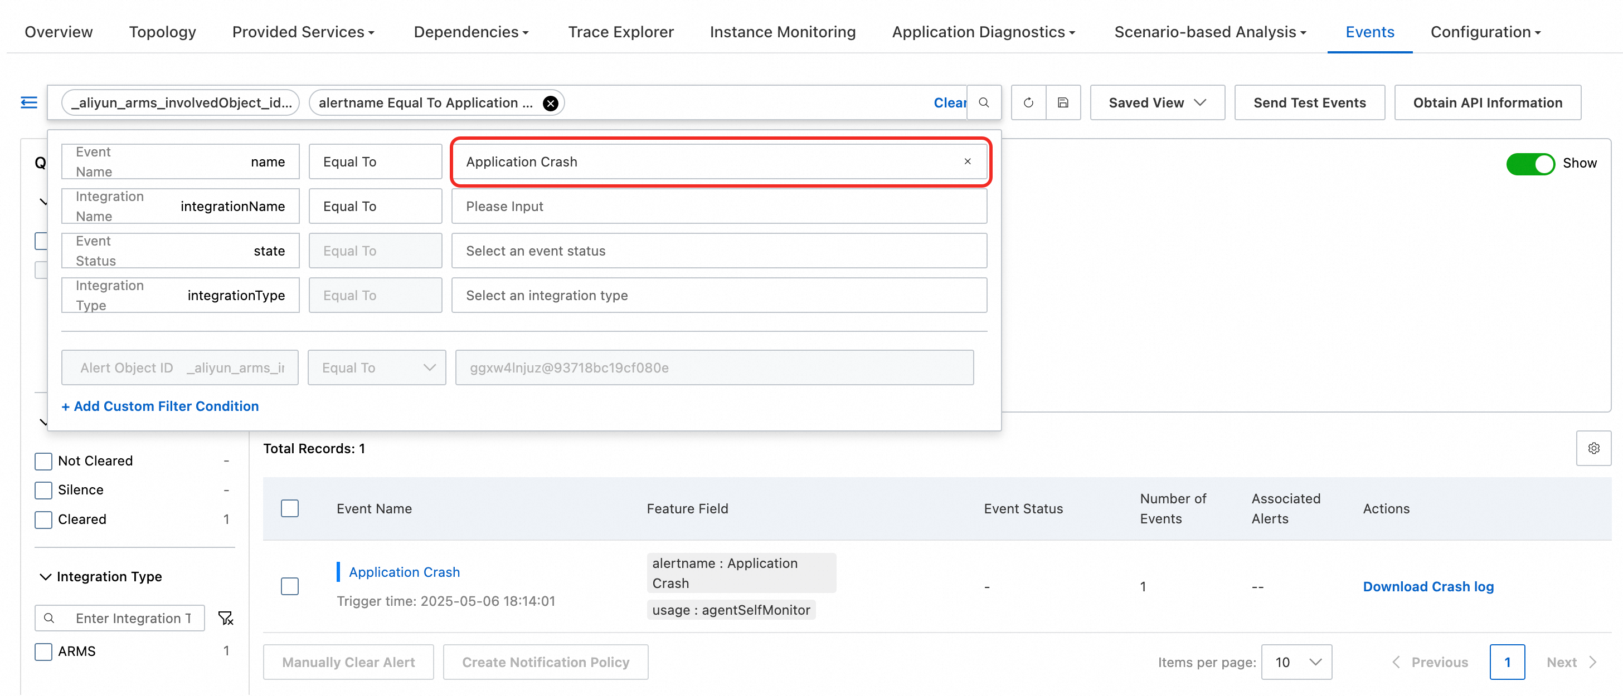
Task: Toggle the Show switch off
Action: [x=1530, y=164]
